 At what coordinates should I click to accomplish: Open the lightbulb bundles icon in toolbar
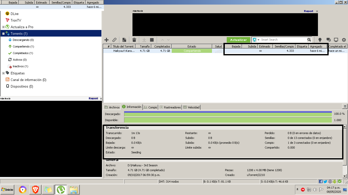pyautogui.click(x=320, y=40)
